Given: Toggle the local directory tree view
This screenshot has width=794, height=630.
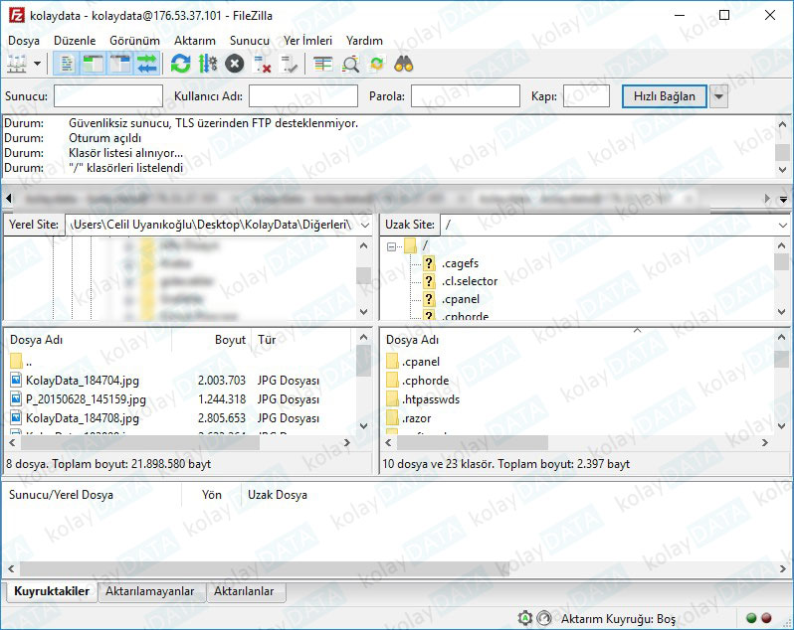Looking at the screenshot, I should pos(94,65).
